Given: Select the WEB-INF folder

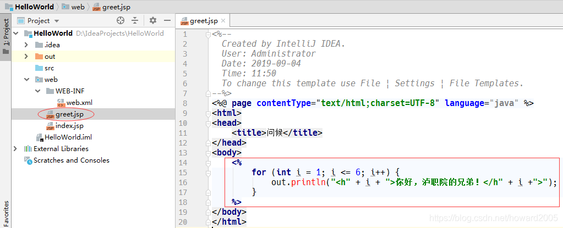Looking at the screenshot, I should pyautogui.click(x=70, y=91).
